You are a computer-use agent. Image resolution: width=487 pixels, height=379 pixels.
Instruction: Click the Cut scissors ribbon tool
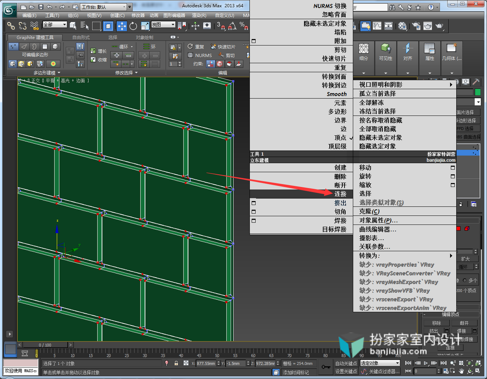[226, 55]
